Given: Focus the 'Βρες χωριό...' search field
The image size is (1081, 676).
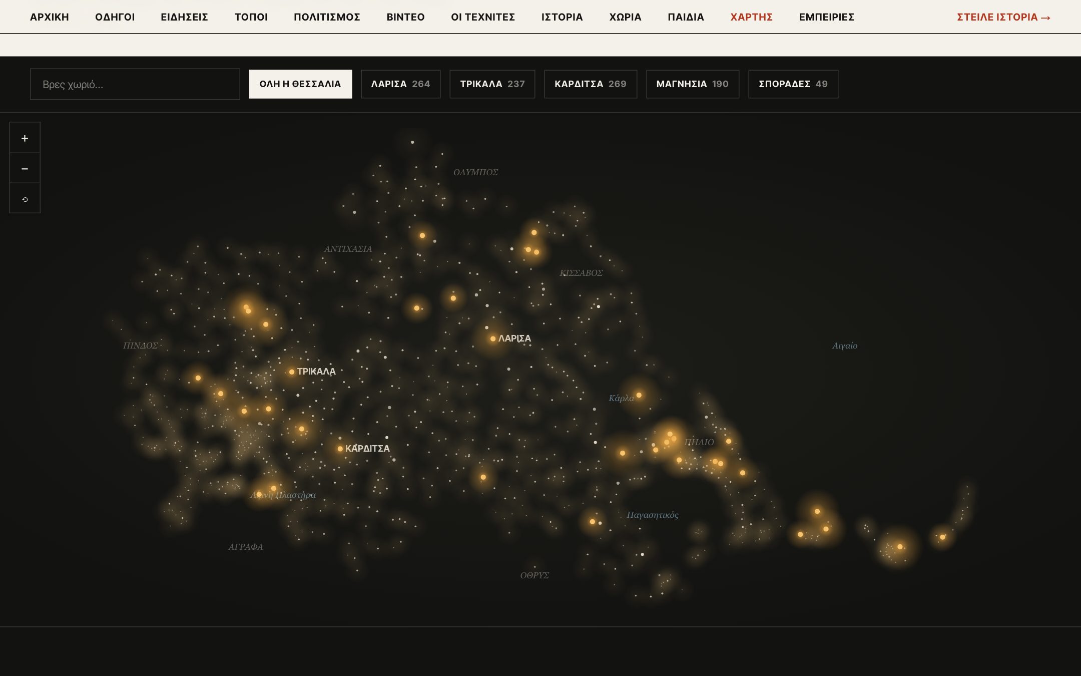Looking at the screenshot, I should (135, 84).
